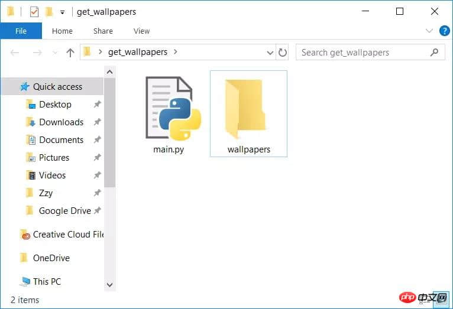The image size is (453, 309).
Task: Go back with the left arrow
Action: [15, 53]
